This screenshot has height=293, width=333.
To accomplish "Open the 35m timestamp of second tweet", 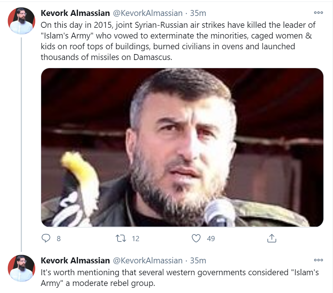I will tap(198, 260).
